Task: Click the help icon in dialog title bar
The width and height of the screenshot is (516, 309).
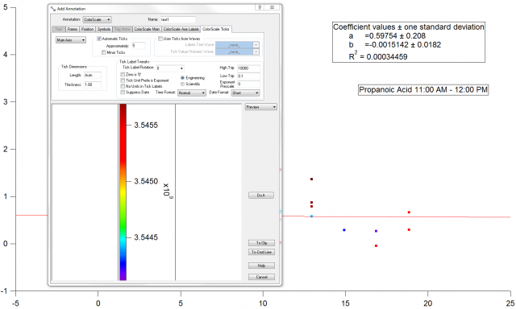Action: [260, 7]
